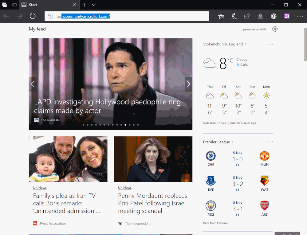Select Sunday forecast
This screenshot has height=235, width=307.
click(x=252, y=100)
